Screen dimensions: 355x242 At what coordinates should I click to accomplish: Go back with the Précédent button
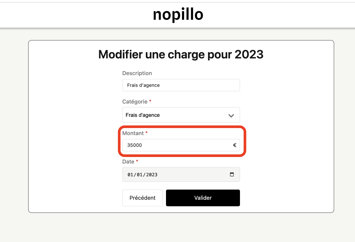[142, 198]
